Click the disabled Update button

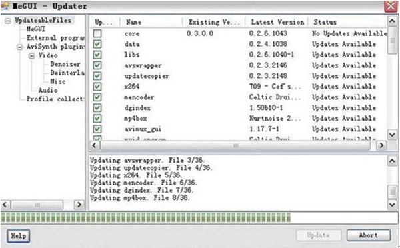point(319,235)
